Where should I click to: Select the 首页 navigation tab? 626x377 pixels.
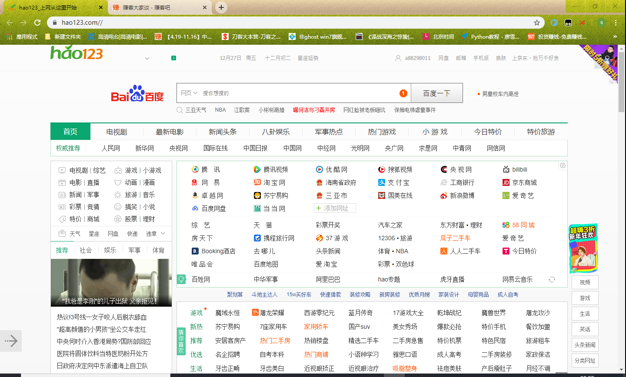click(70, 132)
